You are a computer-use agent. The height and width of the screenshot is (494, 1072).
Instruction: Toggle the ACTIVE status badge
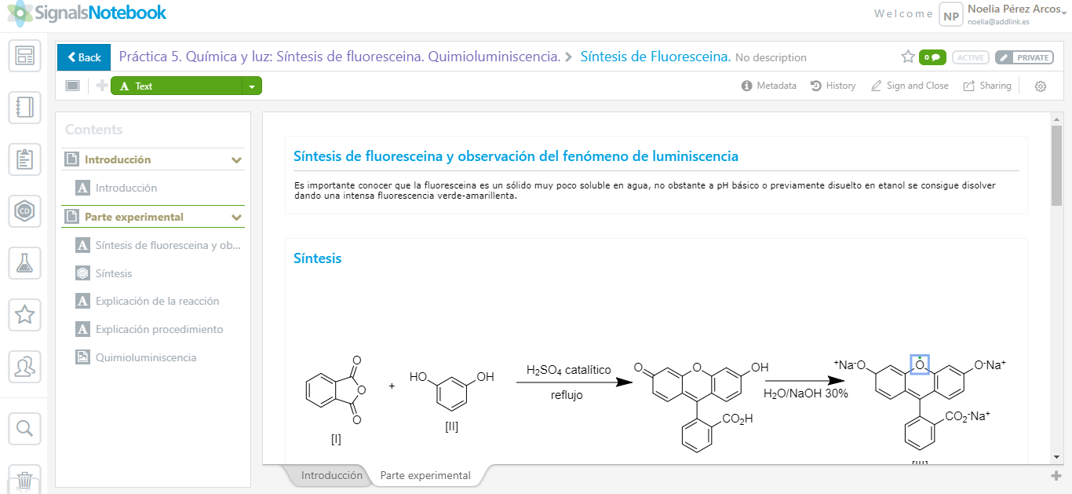[970, 57]
